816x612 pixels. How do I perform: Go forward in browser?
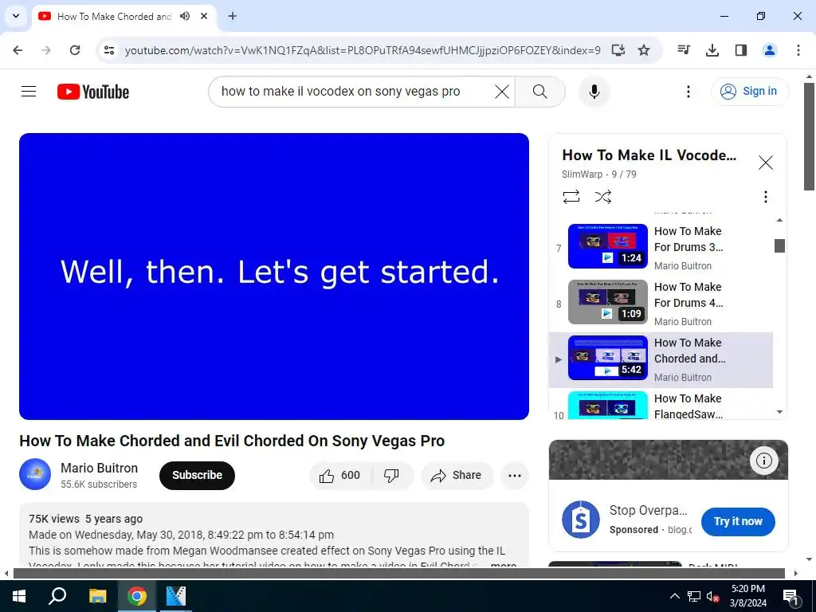coord(46,50)
